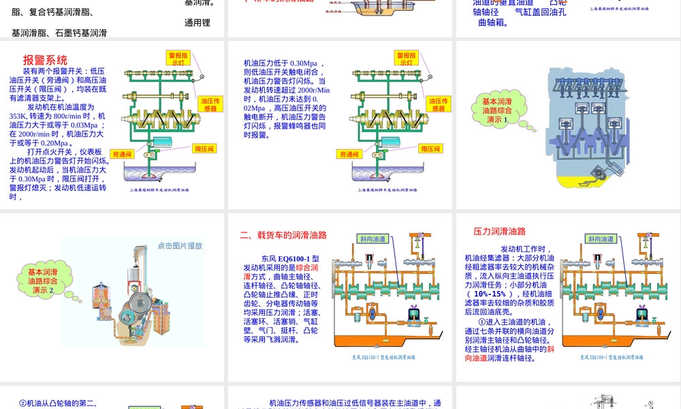This screenshot has height=409, width=681.
Task: Click the red 二、载货车的润滑油路 heading
Action: point(283,235)
